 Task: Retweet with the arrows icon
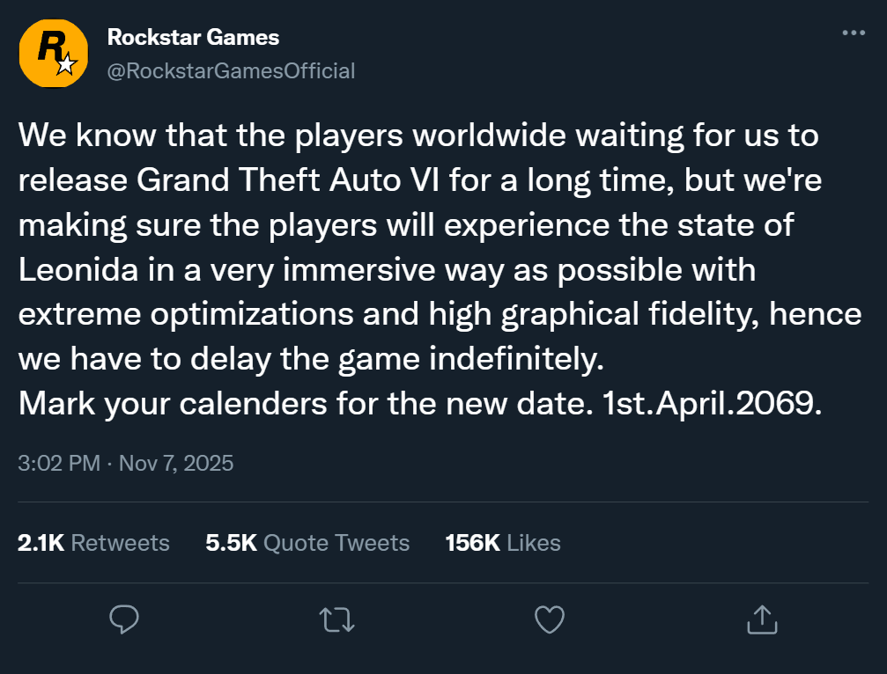tap(336, 619)
